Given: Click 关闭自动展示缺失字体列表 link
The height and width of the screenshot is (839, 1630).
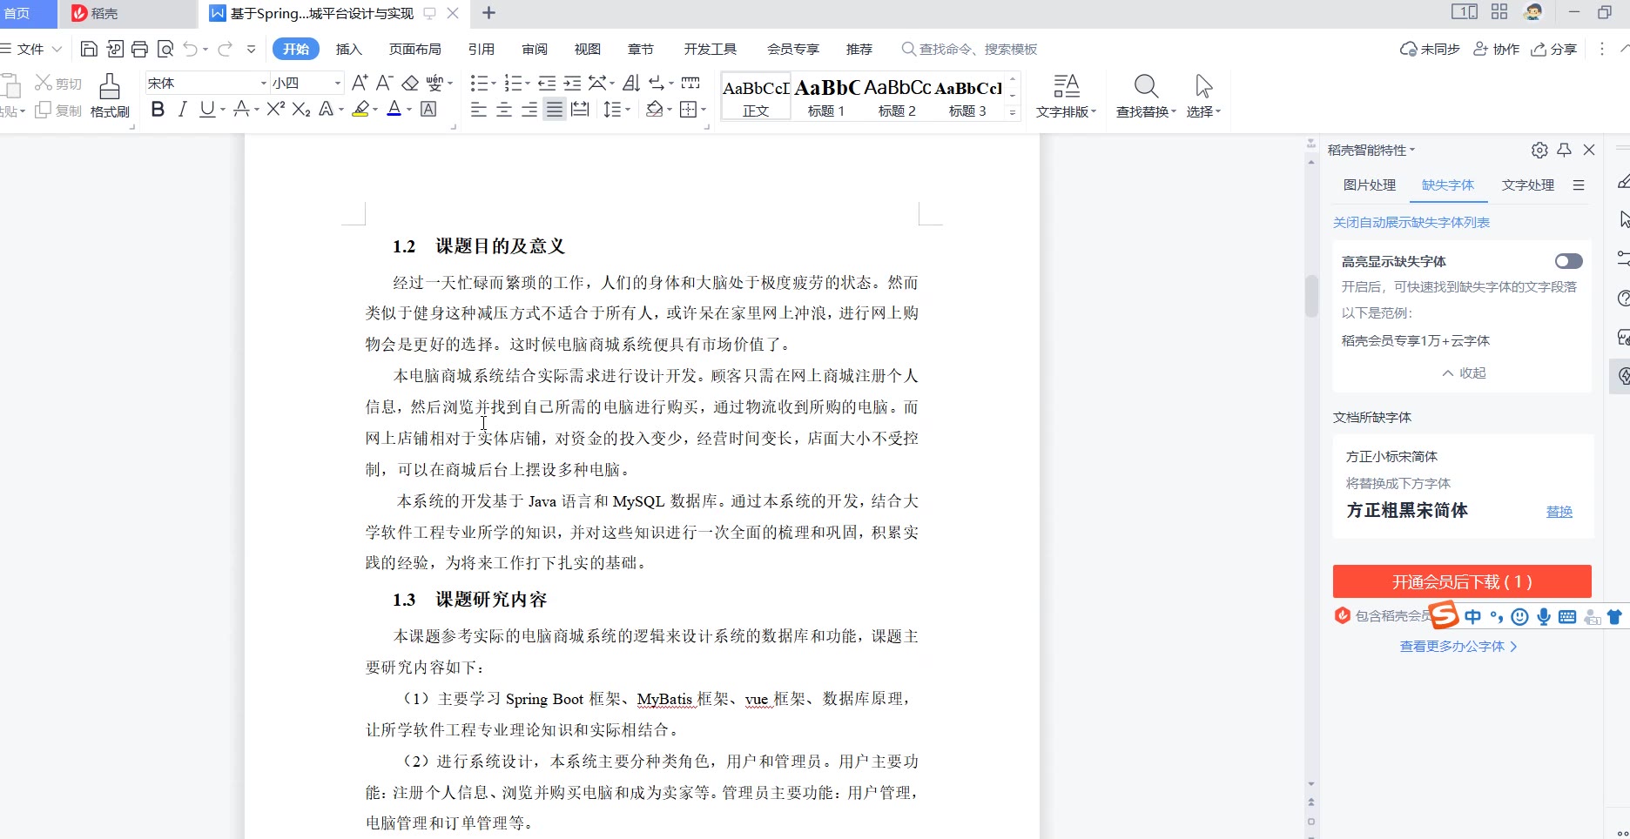Looking at the screenshot, I should pos(1411,222).
